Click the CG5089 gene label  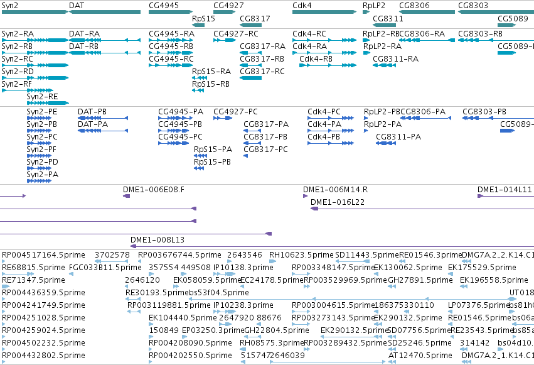[x=513, y=19]
